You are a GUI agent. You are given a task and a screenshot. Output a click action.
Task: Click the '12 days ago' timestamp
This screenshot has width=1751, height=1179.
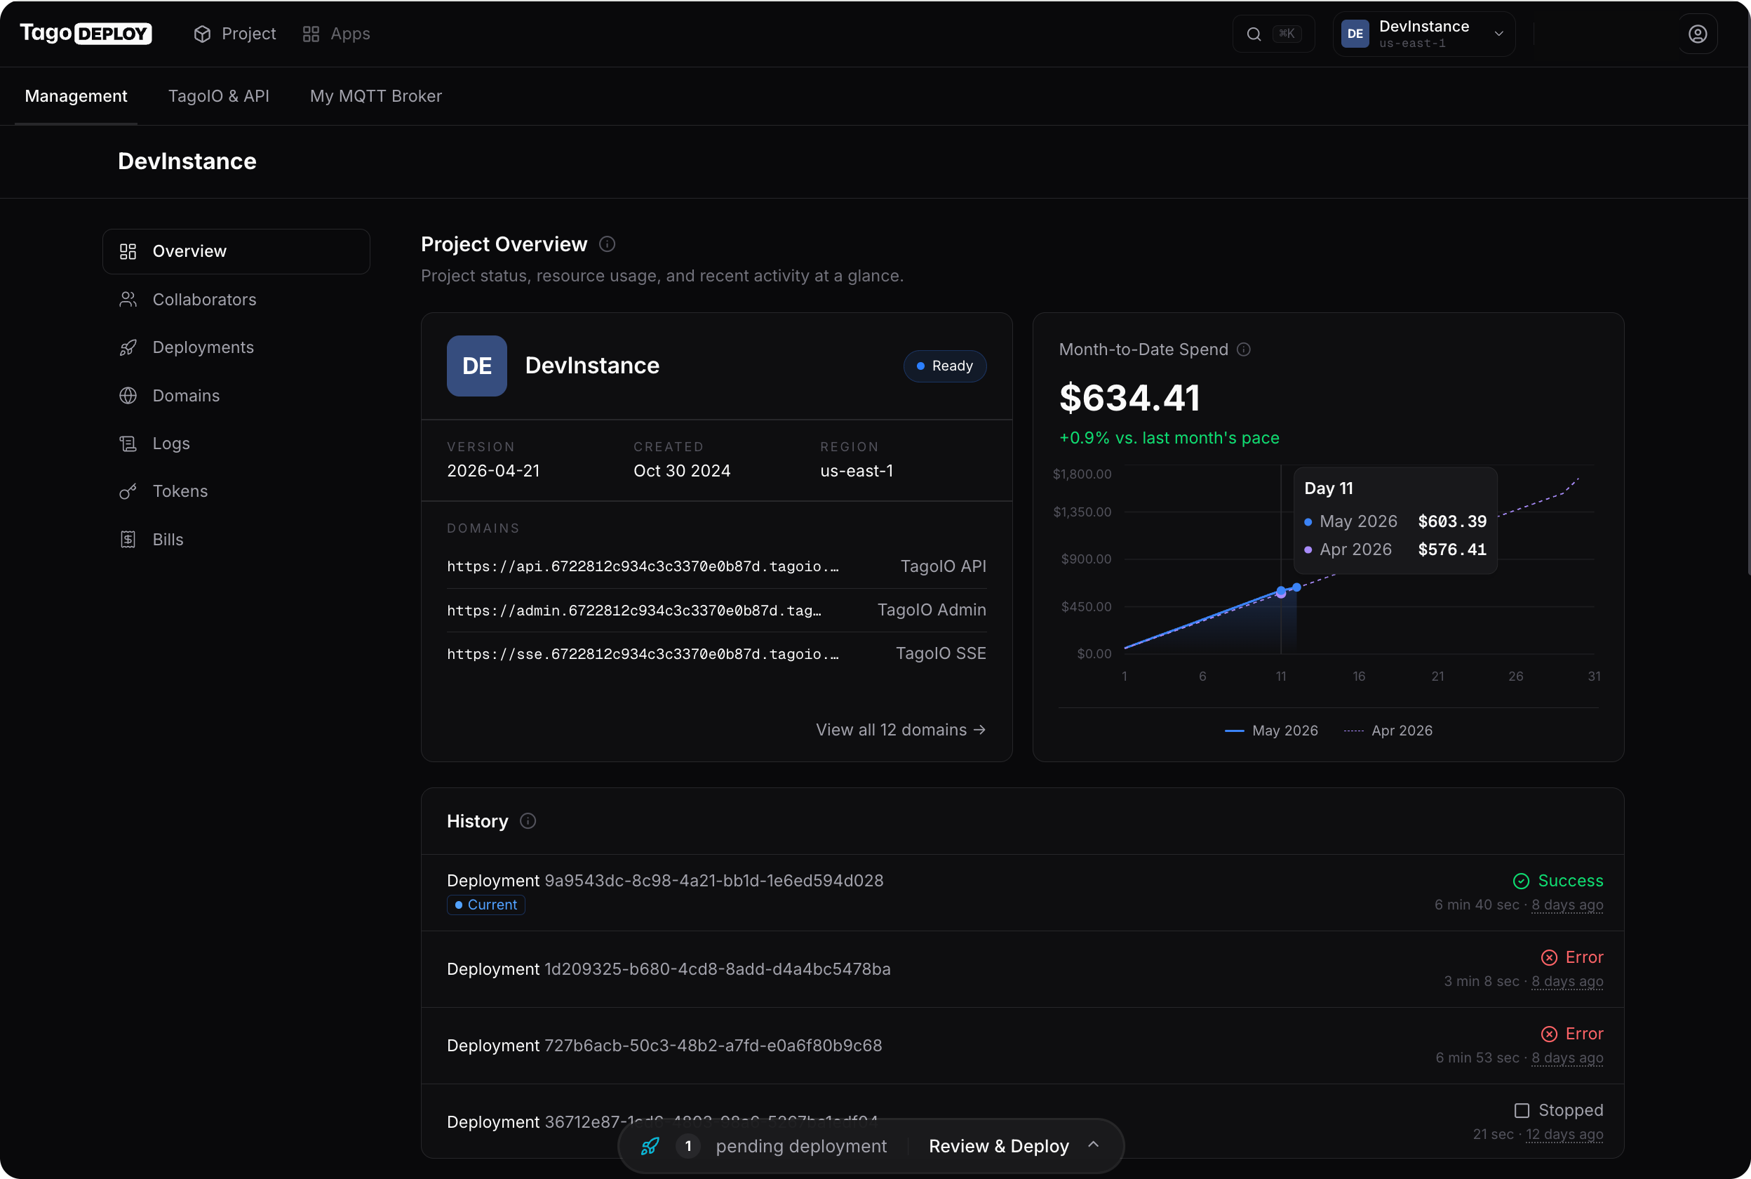(1564, 1135)
